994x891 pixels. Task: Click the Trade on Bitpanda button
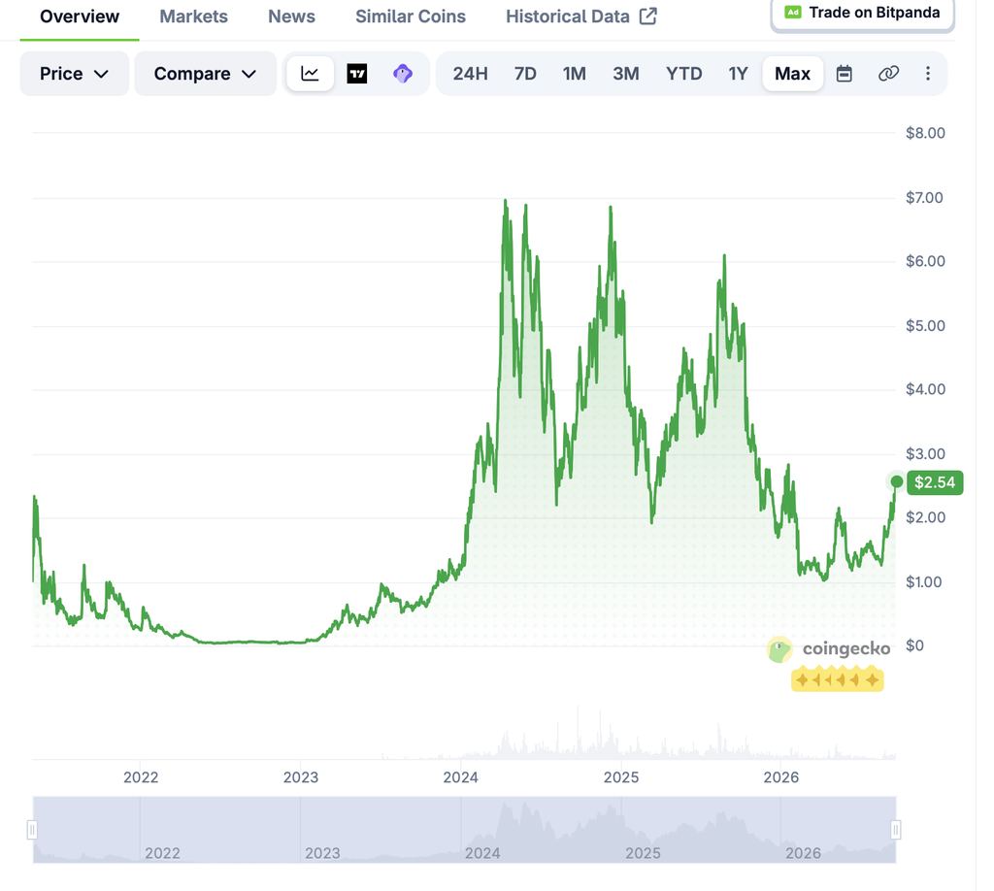click(x=863, y=14)
